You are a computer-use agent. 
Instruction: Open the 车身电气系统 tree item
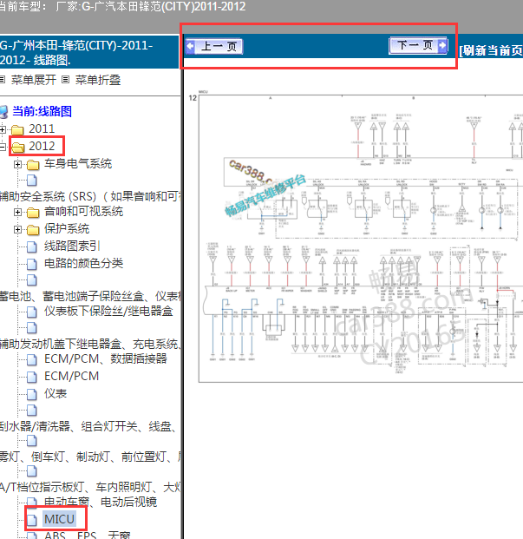point(78,164)
